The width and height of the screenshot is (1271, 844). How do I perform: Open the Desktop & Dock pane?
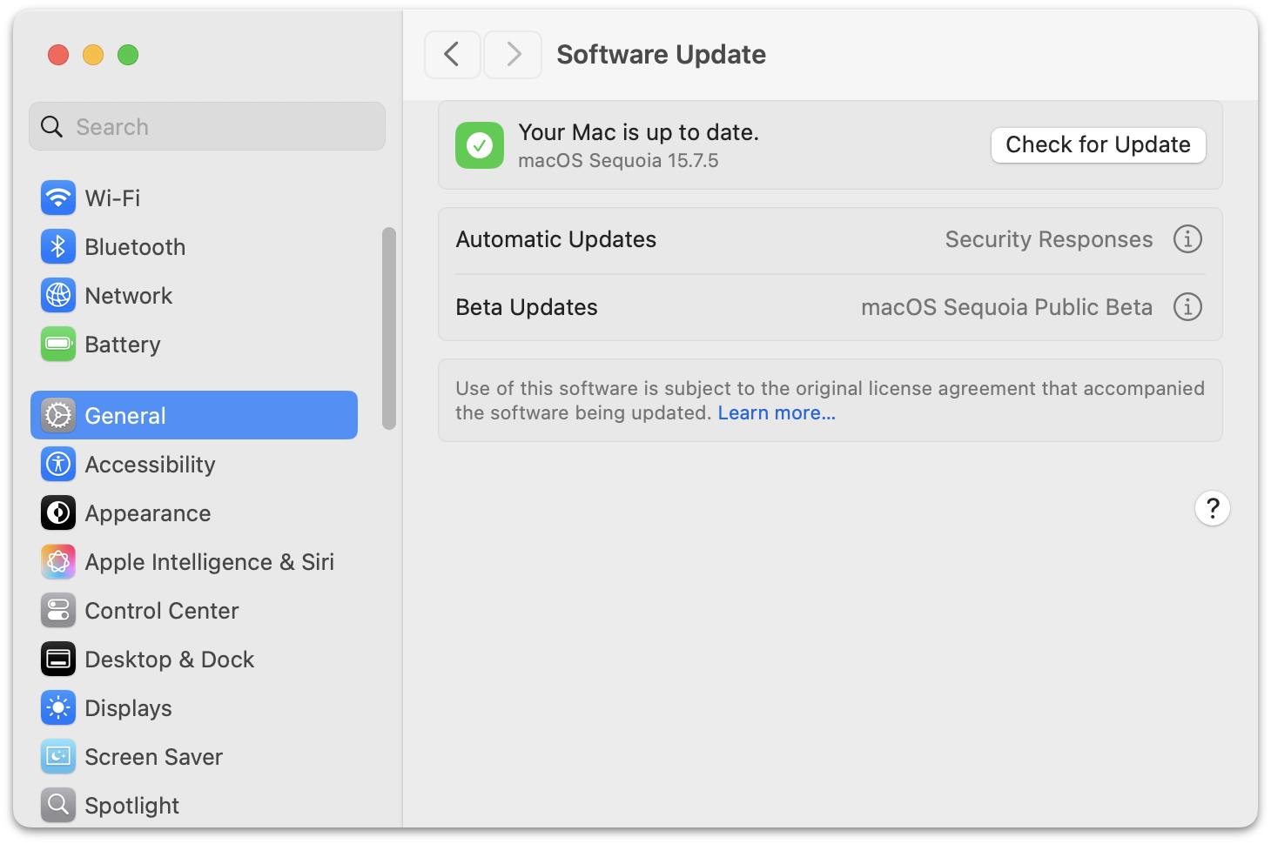(169, 660)
